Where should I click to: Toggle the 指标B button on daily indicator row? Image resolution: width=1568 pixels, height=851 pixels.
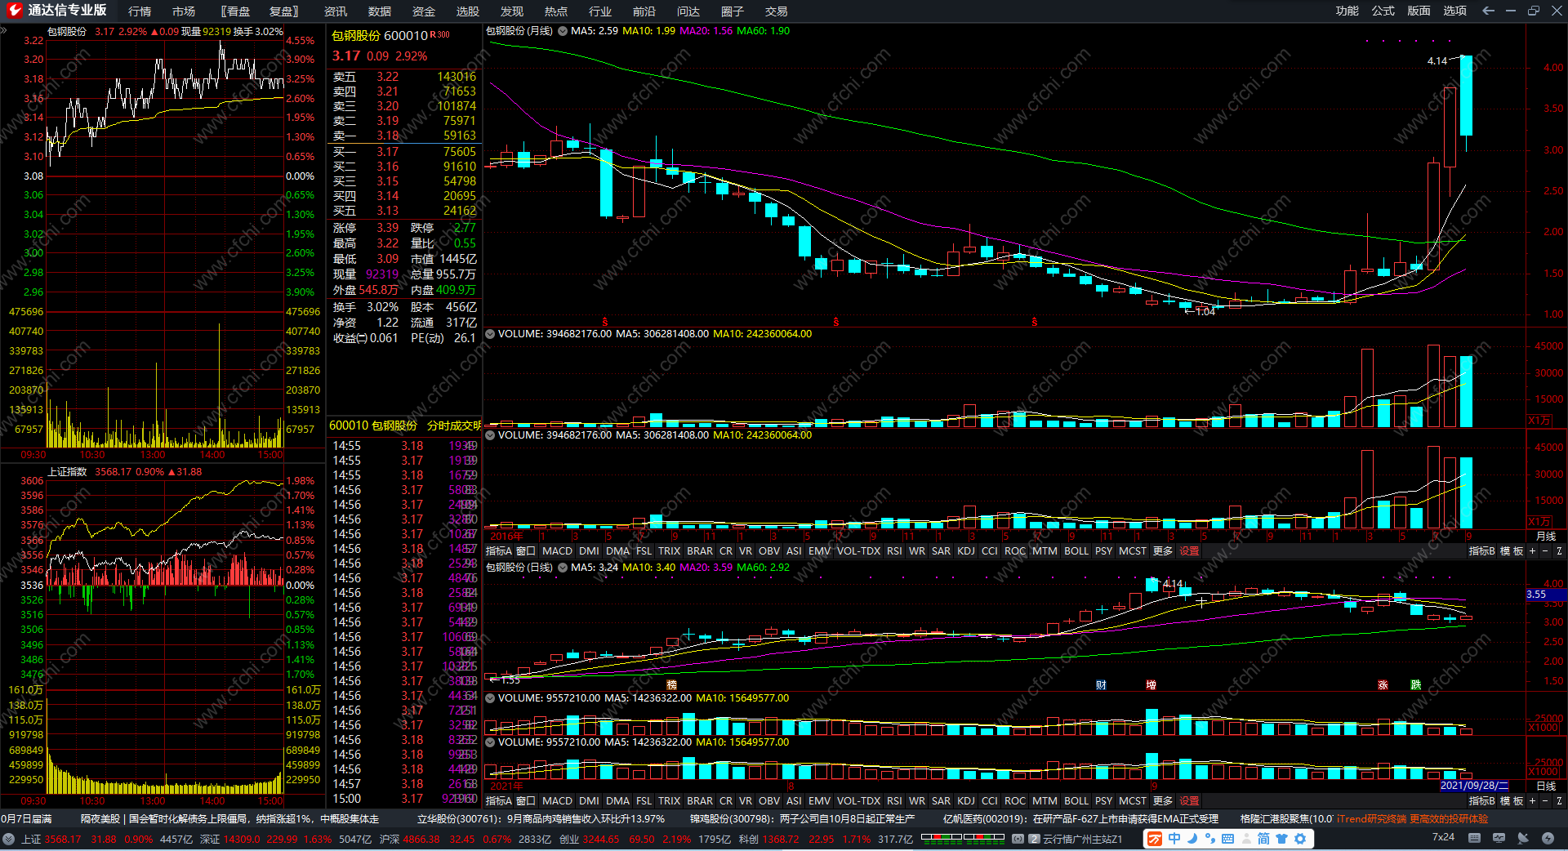[x=1481, y=801]
